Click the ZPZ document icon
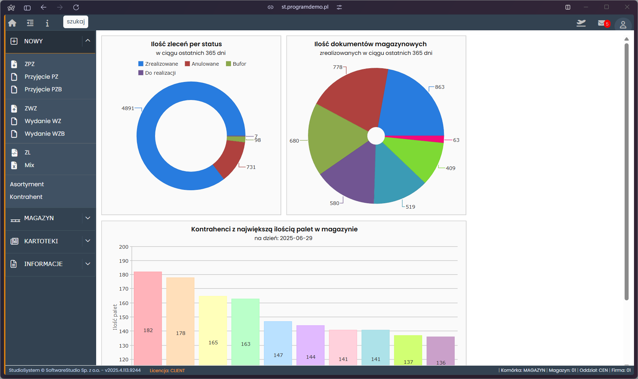638x379 pixels. click(x=14, y=64)
